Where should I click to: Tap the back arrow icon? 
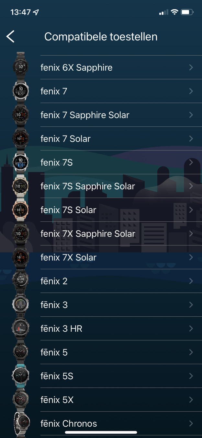coord(11,37)
